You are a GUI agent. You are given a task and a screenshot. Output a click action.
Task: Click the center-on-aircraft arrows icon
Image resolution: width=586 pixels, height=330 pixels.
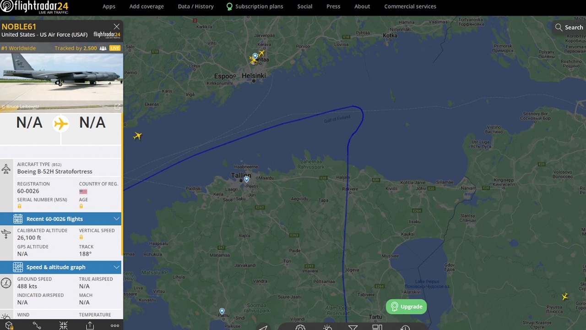pos(63,325)
